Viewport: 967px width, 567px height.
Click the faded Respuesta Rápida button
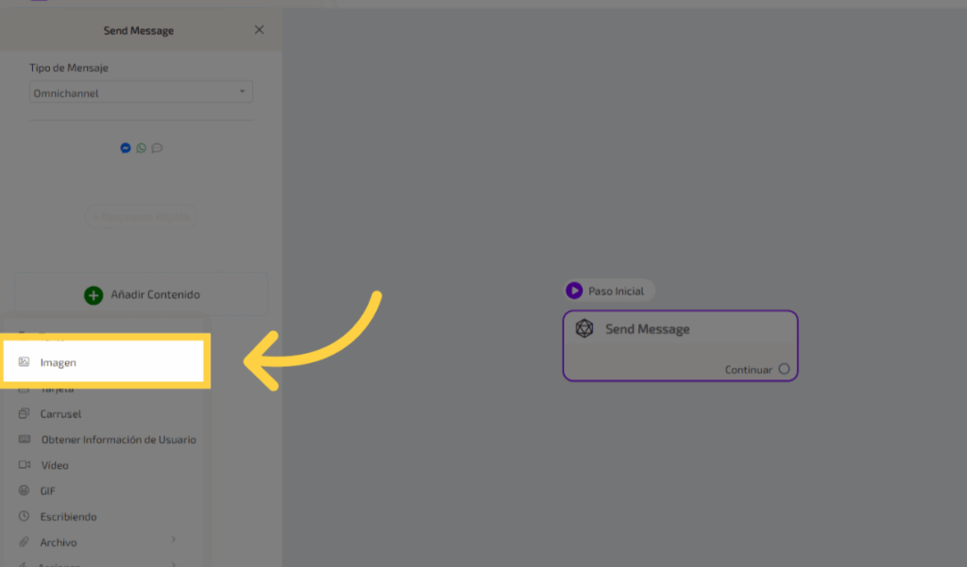(x=141, y=216)
